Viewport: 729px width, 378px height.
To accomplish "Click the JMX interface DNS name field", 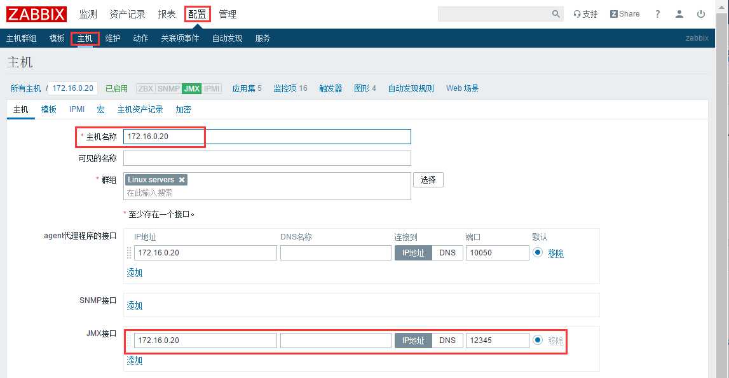I will 336,341.
